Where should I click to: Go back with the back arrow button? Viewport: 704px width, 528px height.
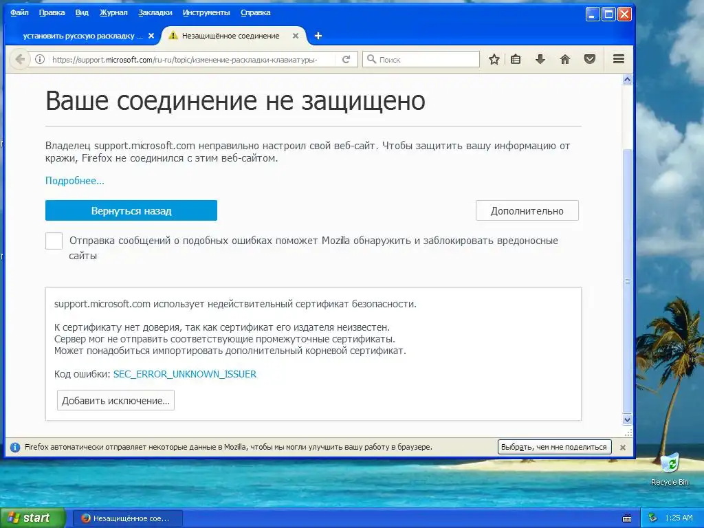click(x=20, y=59)
